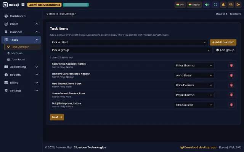
Task: Click the Accounting book icon
Action: (x=6, y=67)
